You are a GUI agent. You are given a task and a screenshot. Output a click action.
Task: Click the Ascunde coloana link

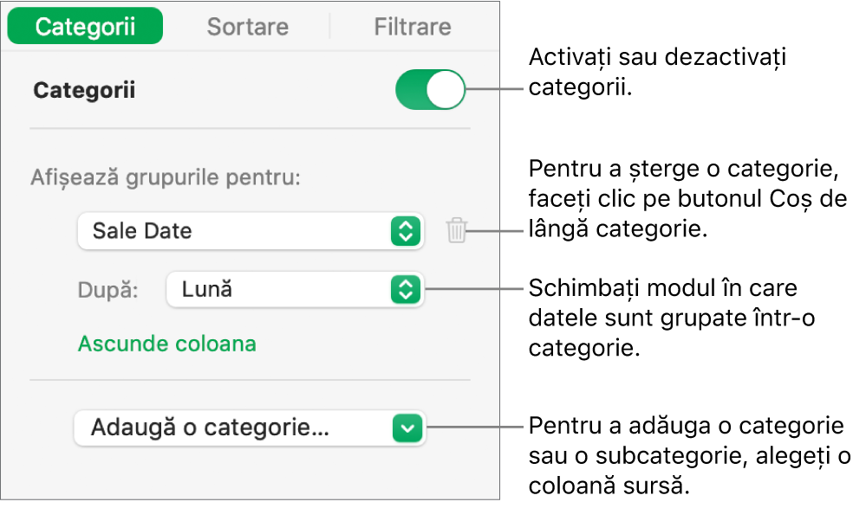[x=166, y=344]
